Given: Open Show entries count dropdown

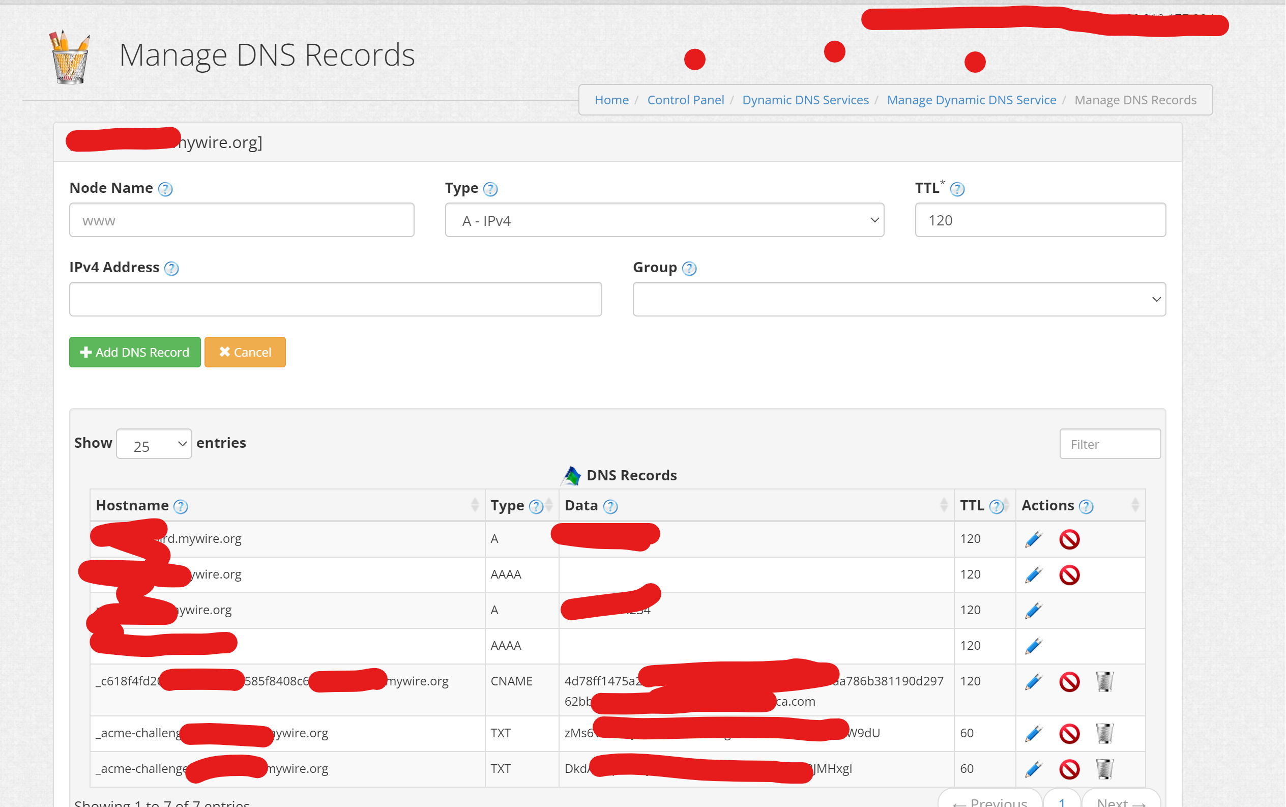Looking at the screenshot, I should (x=154, y=444).
